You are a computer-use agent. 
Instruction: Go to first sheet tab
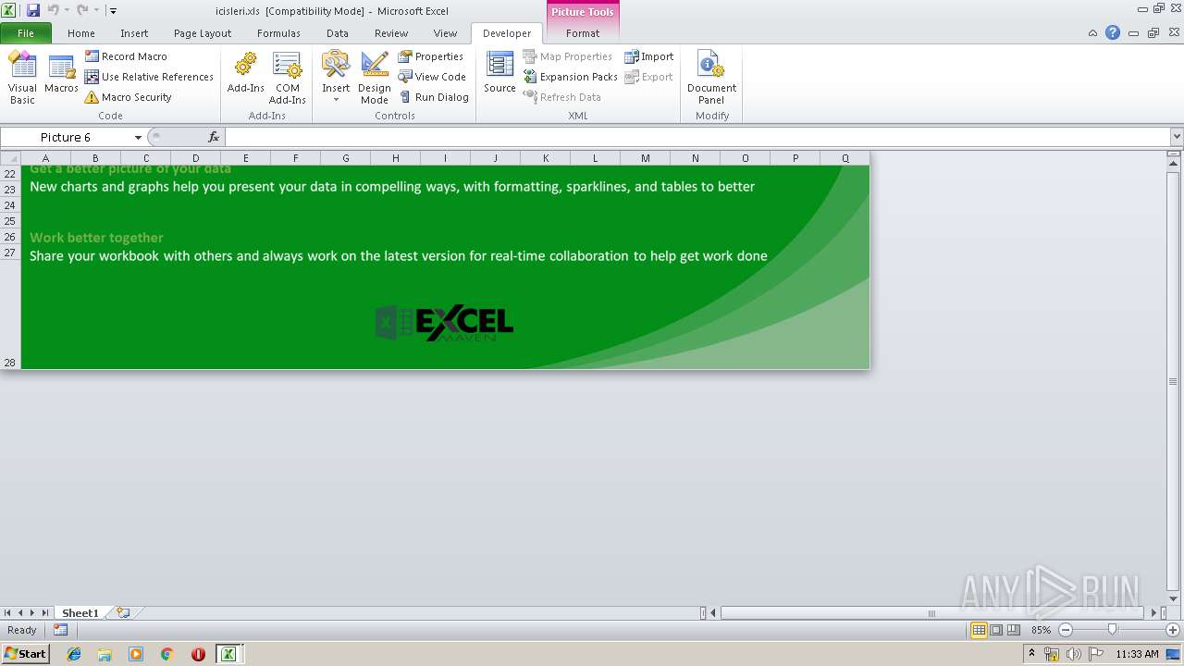click(x=7, y=612)
